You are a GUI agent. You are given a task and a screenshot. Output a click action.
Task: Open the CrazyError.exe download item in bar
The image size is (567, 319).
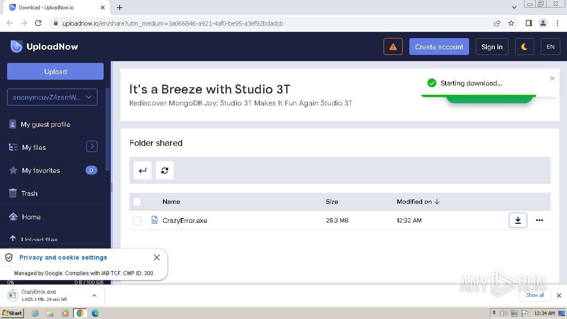44,296
